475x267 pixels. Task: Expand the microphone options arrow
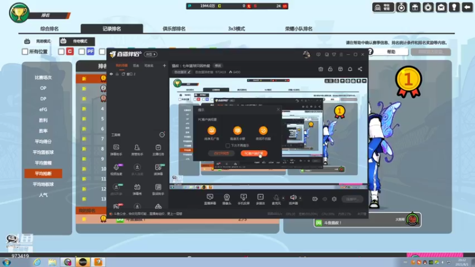click(283, 198)
